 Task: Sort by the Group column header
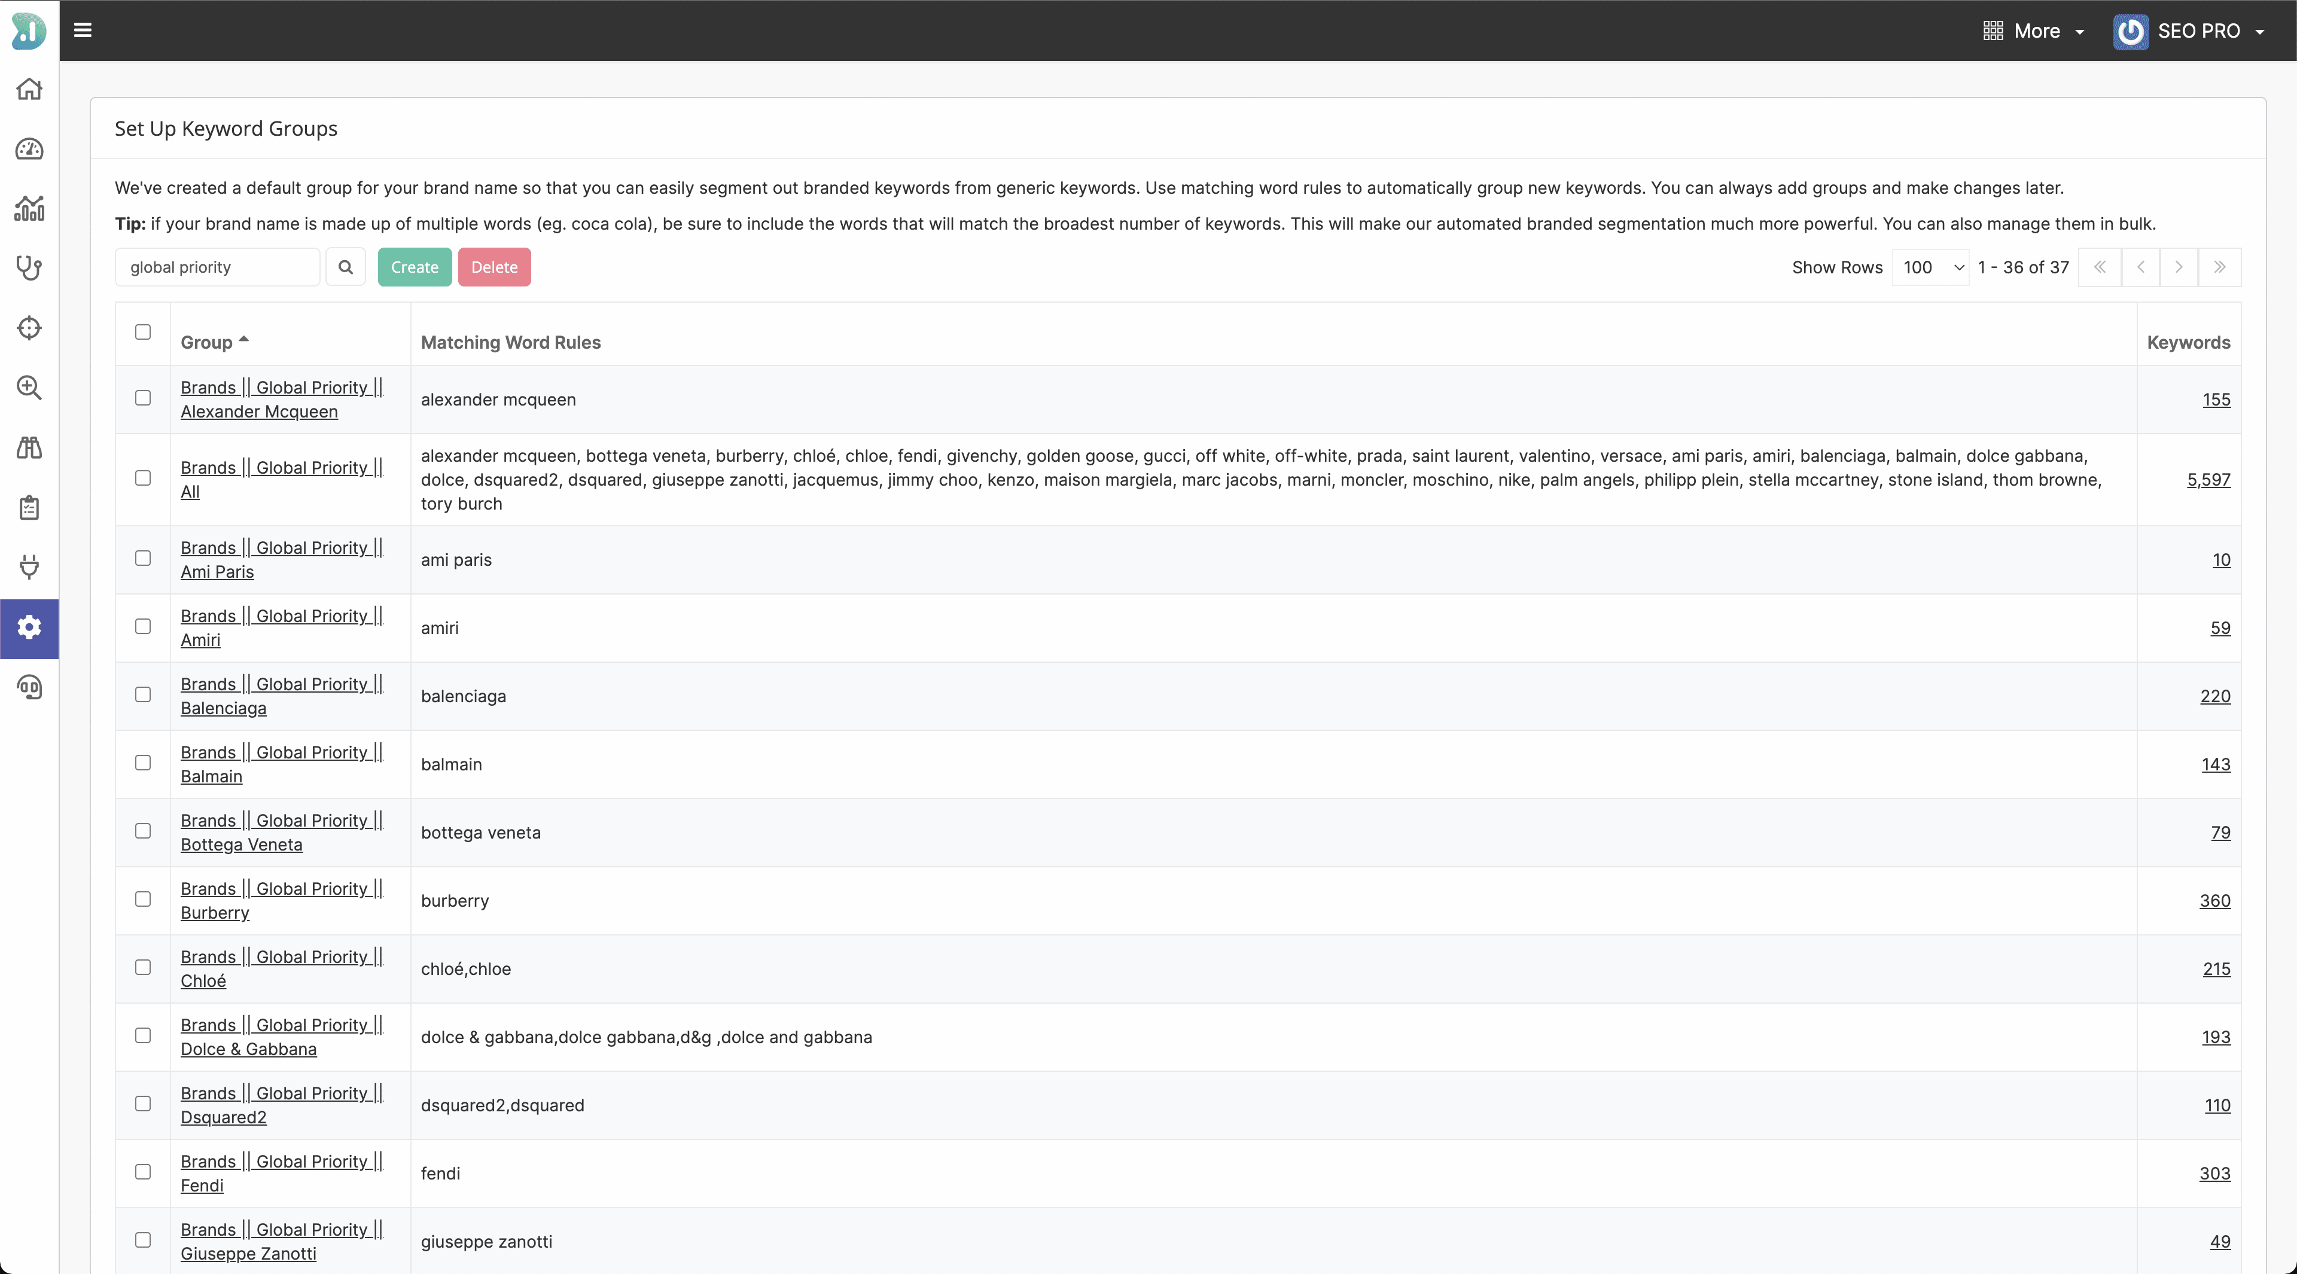coord(214,342)
